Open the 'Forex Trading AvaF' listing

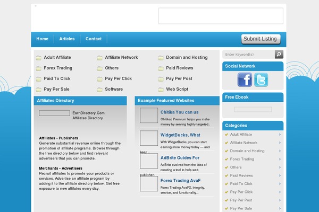point(180,181)
